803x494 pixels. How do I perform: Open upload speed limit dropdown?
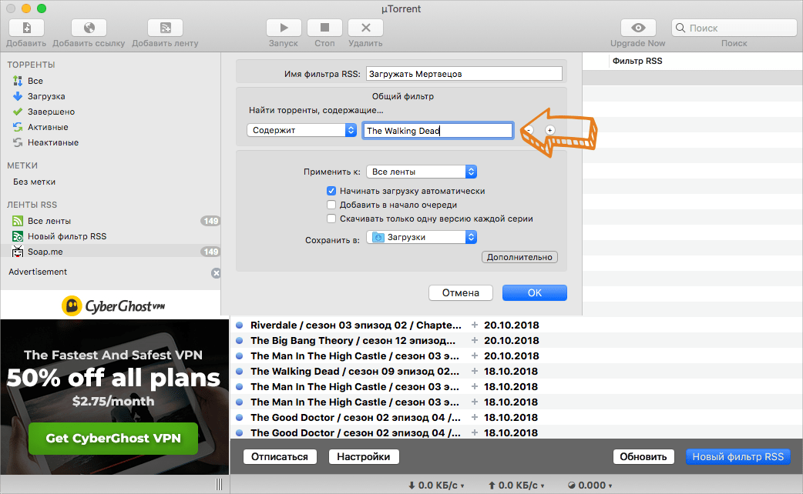click(x=516, y=486)
